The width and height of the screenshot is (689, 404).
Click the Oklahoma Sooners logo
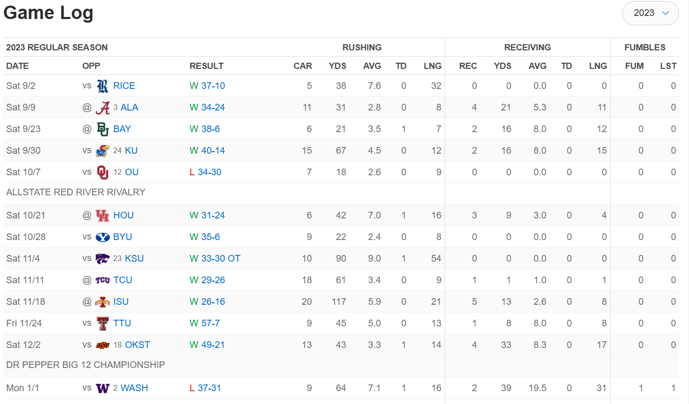pos(102,172)
